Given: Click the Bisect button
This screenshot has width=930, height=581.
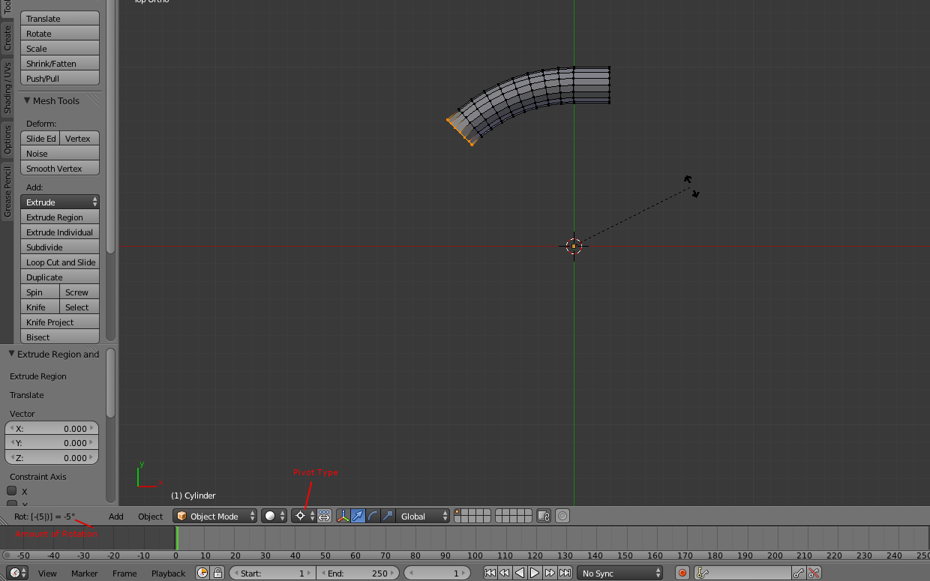Looking at the screenshot, I should click(60, 337).
